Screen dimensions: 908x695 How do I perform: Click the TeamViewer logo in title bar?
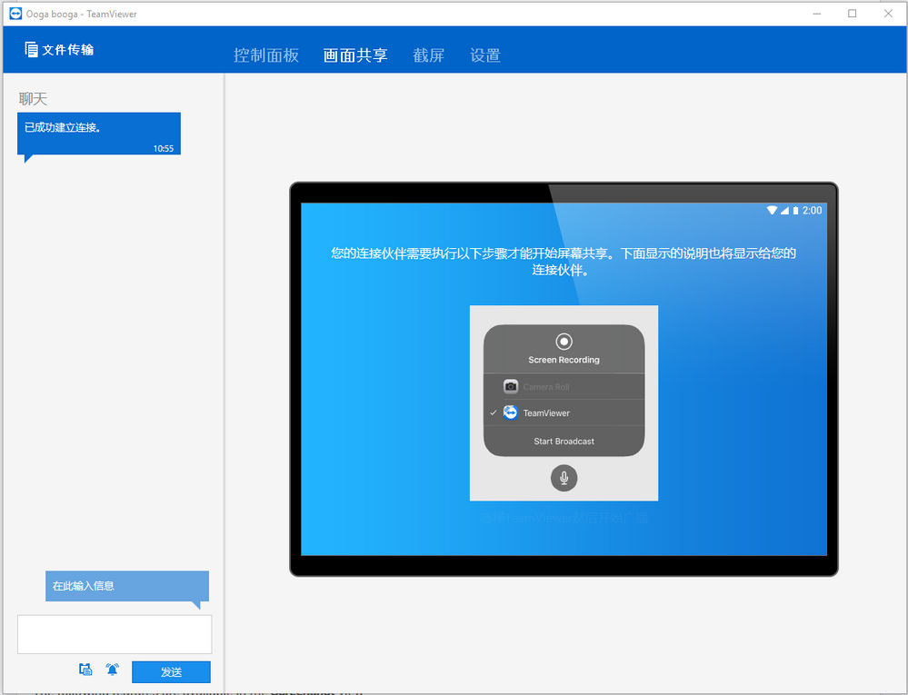(15, 14)
